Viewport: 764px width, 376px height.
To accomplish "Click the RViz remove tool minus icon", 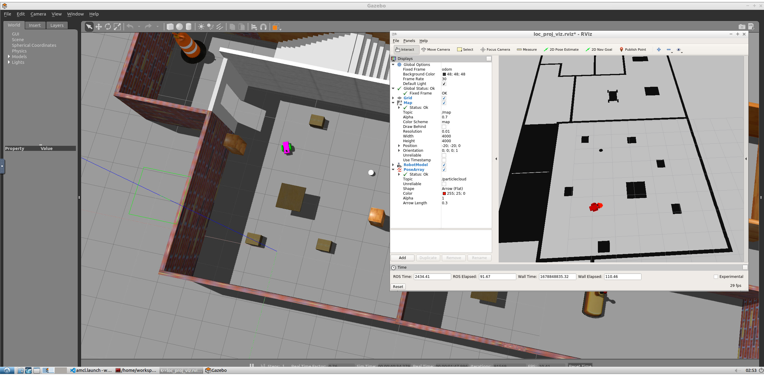I will pos(669,49).
